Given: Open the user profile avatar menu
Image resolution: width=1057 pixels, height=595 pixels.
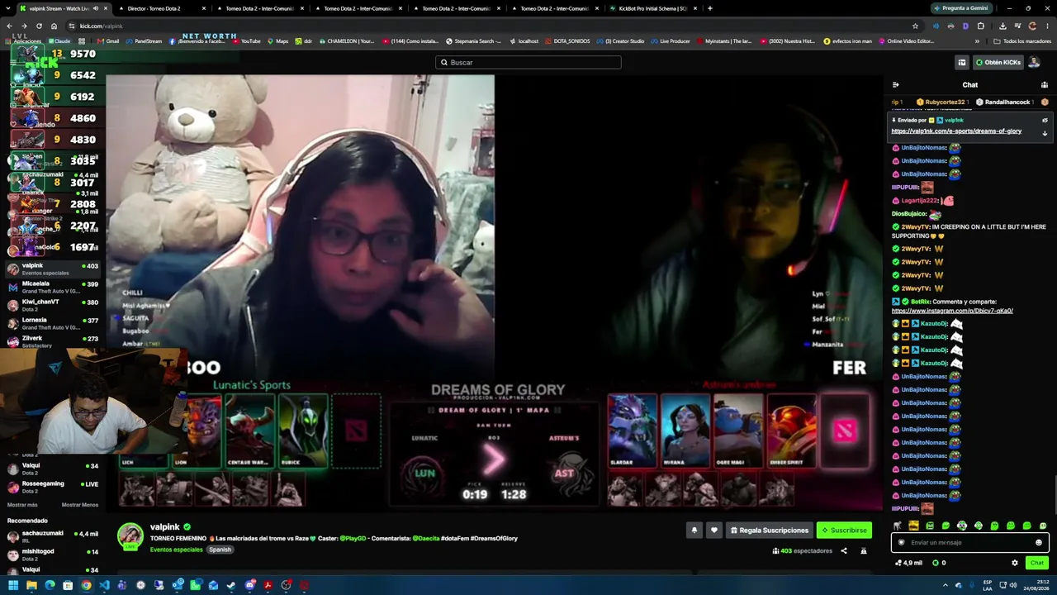Looking at the screenshot, I should point(1034,62).
